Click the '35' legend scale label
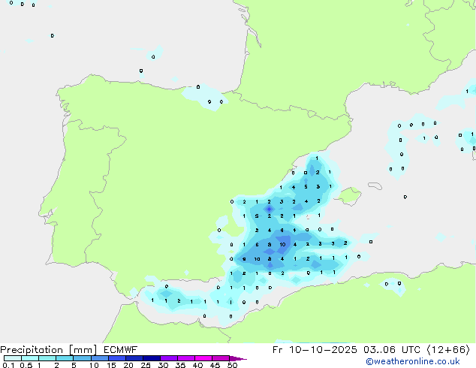The height and width of the screenshot is (368, 476). (x=180, y=365)
